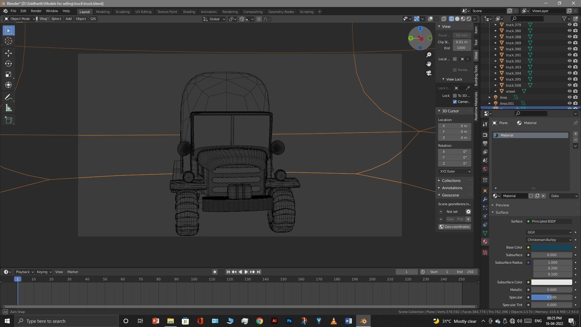Switch to solid viewport shading

(x=457, y=19)
